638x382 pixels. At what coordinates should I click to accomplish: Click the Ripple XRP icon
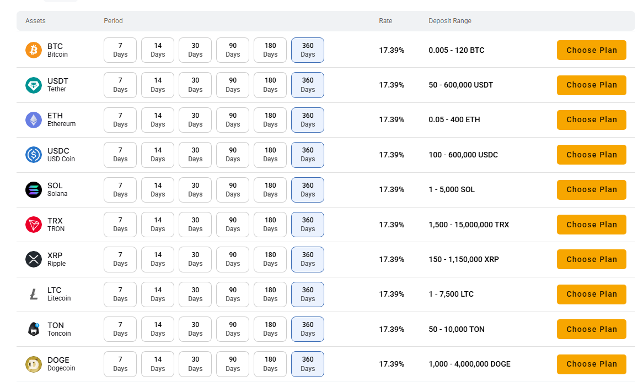(x=34, y=259)
